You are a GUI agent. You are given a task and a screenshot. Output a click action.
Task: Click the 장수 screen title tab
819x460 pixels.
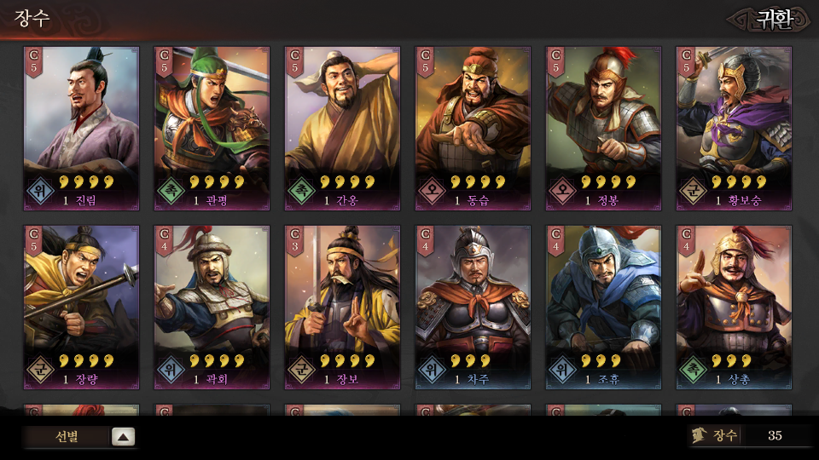[x=32, y=18]
